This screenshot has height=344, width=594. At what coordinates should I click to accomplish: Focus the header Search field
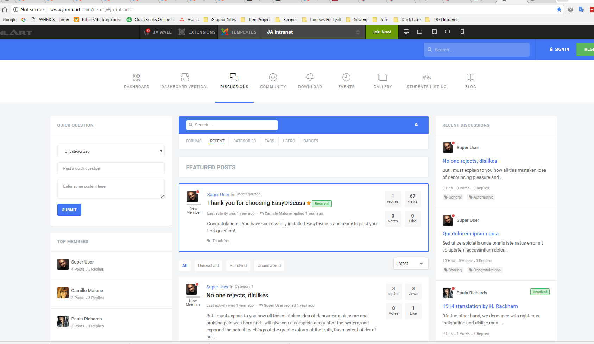[476, 50]
